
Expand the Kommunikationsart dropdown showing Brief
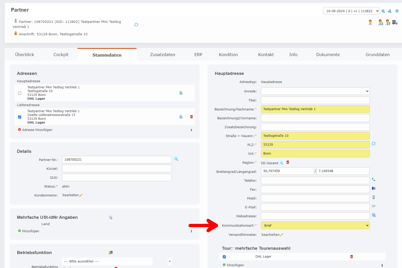click(x=315, y=225)
